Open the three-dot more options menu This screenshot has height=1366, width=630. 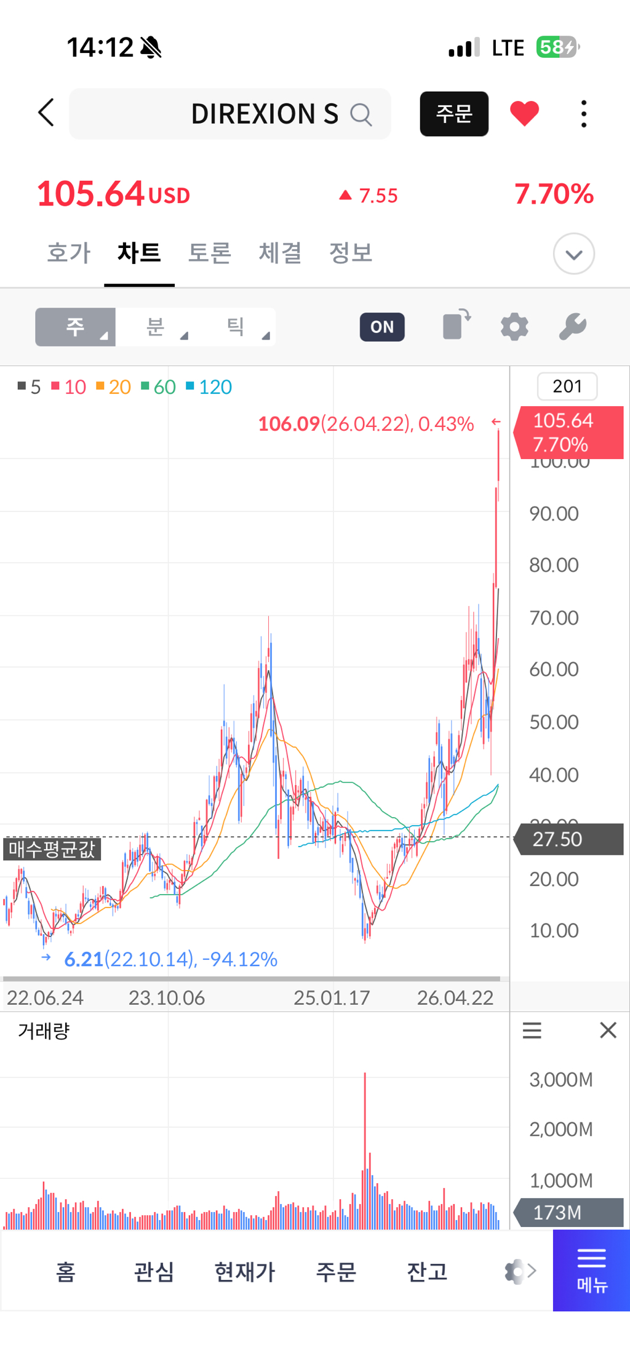[583, 114]
